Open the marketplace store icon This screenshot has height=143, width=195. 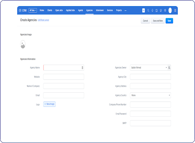point(161,10)
